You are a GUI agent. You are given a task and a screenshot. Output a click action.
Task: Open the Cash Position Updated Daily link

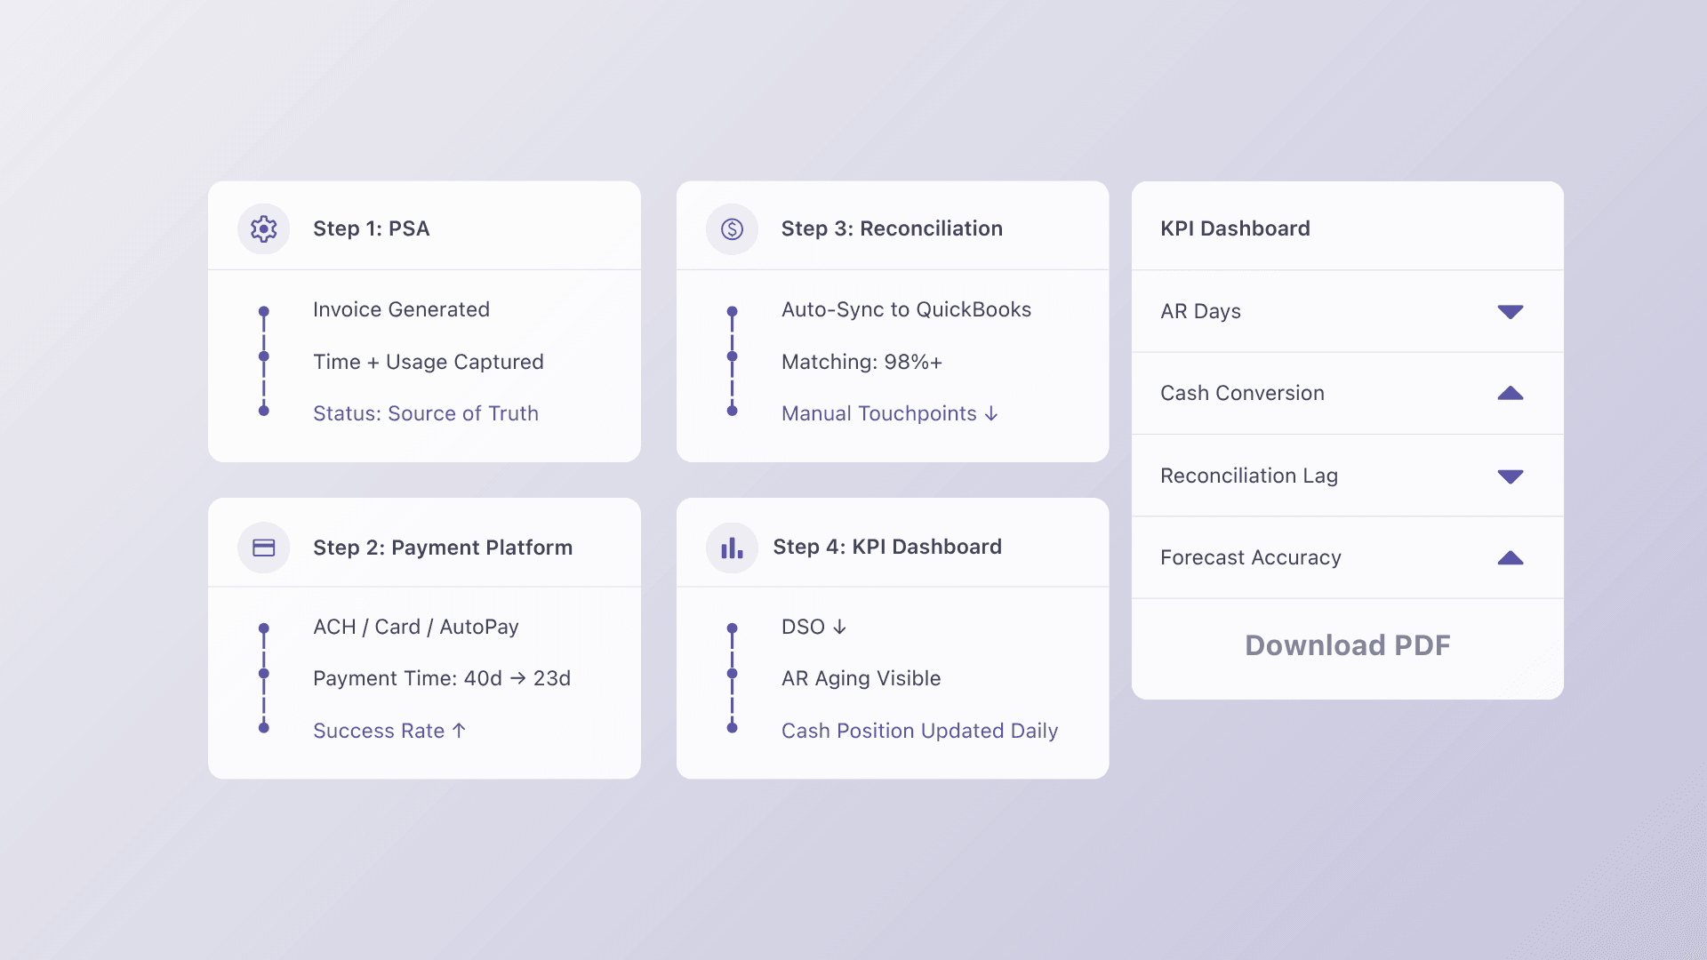point(919,731)
